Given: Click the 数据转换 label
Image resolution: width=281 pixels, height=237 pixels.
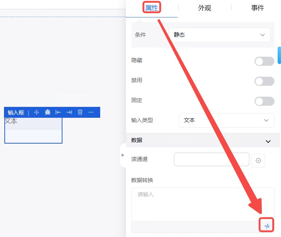Looking at the screenshot, I should coord(142,180).
